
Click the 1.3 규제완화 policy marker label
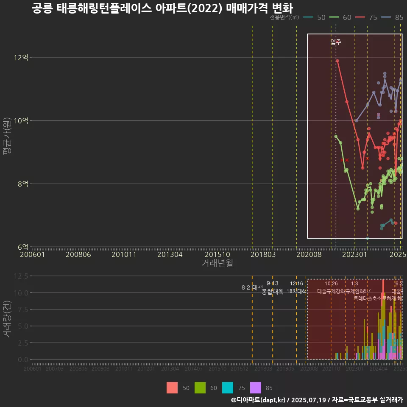354,287
